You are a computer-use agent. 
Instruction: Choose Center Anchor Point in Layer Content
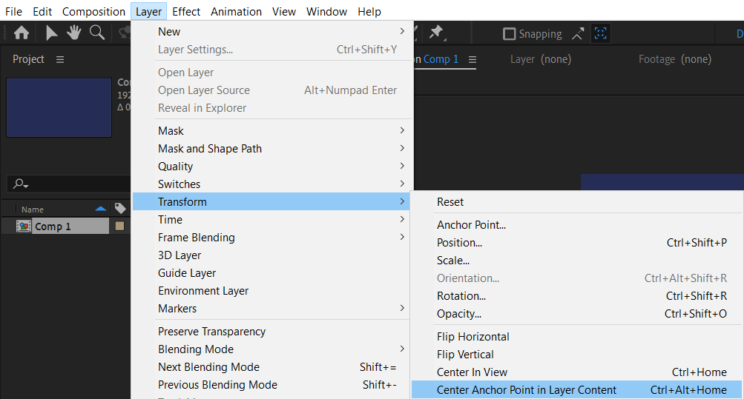pyautogui.click(x=527, y=390)
